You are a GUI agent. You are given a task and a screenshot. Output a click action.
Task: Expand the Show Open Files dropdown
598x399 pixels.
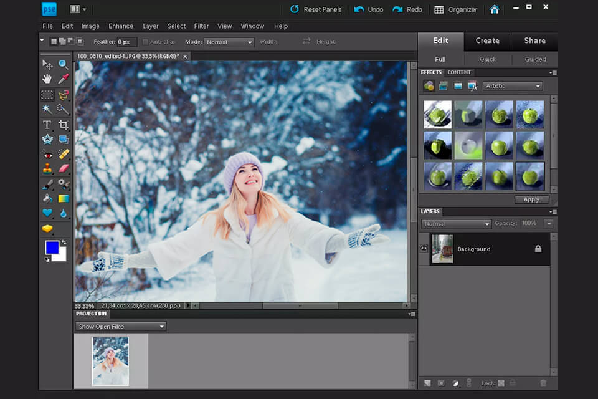[x=121, y=326]
